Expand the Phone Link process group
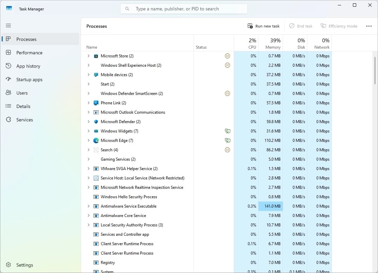The image size is (378, 273). click(x=88, y=103)
